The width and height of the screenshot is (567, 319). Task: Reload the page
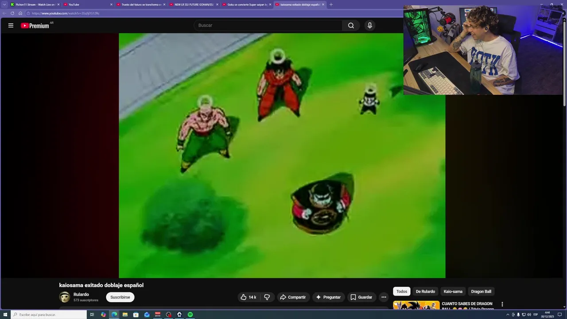(x=12, y=13)
